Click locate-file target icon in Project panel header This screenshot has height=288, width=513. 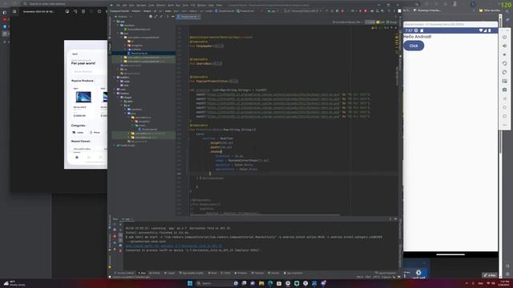tap(151, 16)
